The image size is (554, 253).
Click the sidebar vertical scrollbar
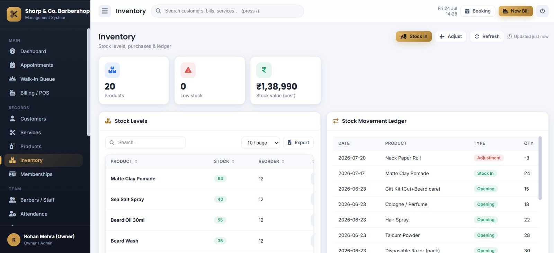pyautogui.click(x=89, y=82)
